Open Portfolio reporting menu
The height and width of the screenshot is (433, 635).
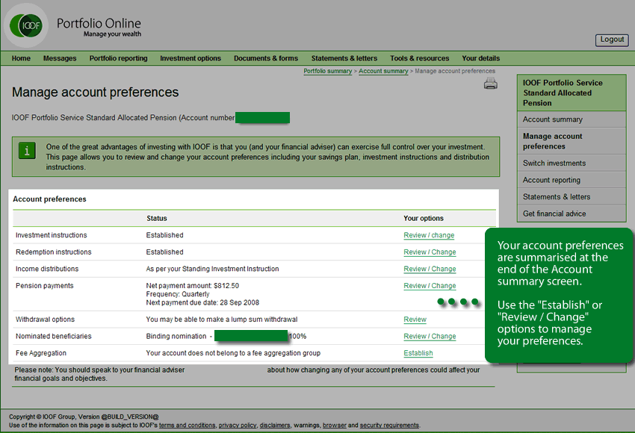pyautogui.click(x=118, y=58)
